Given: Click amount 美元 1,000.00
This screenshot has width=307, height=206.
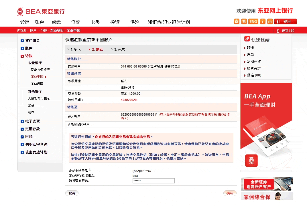Looking at the screenshot, I should coord(130,94).
